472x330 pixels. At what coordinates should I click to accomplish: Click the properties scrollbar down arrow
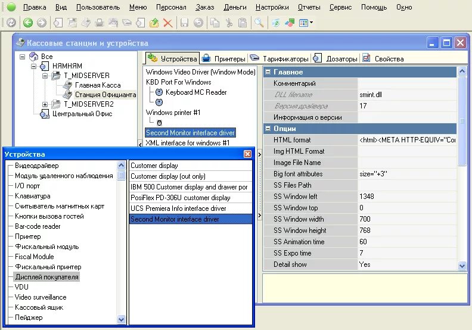coord(462,266)
